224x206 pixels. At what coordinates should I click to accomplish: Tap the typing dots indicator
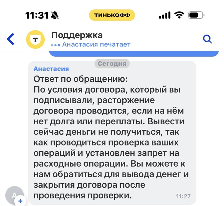point(56,45)
